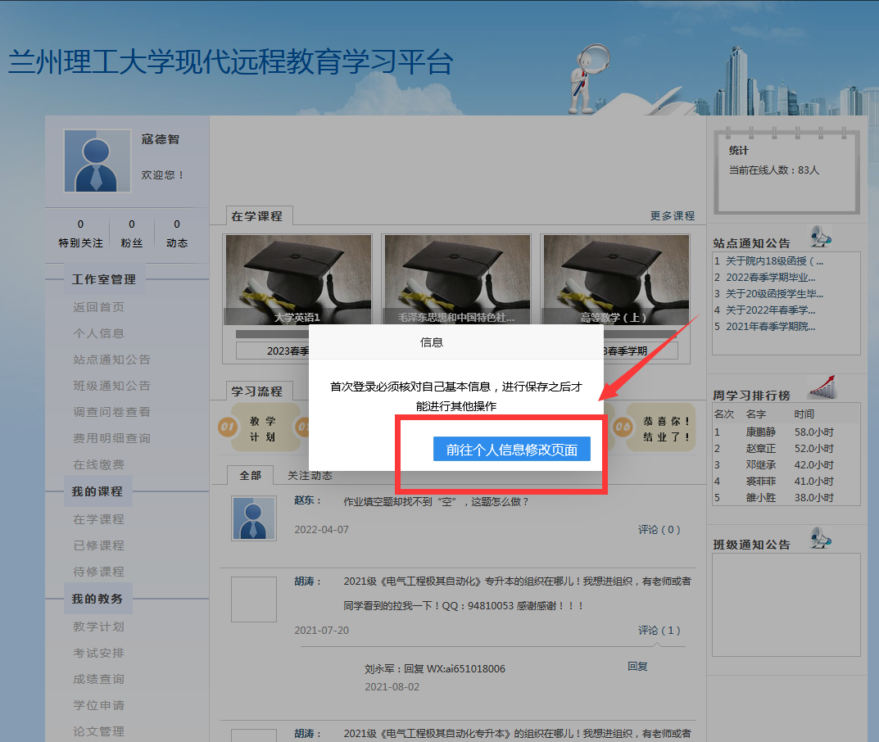Click the bar chart icon beside 周学习排行榜
Viewport: 879px width, 742px height.
click(x=821, y=387)
